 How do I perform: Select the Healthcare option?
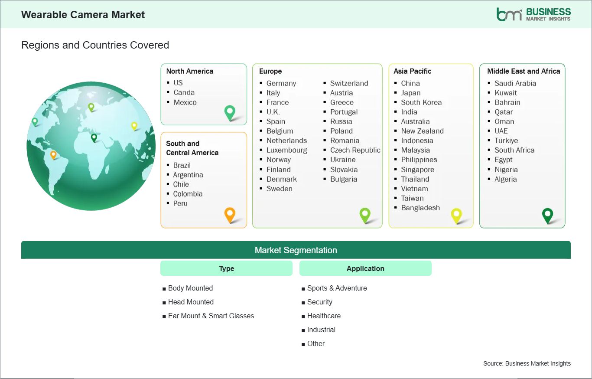point(324,316)
